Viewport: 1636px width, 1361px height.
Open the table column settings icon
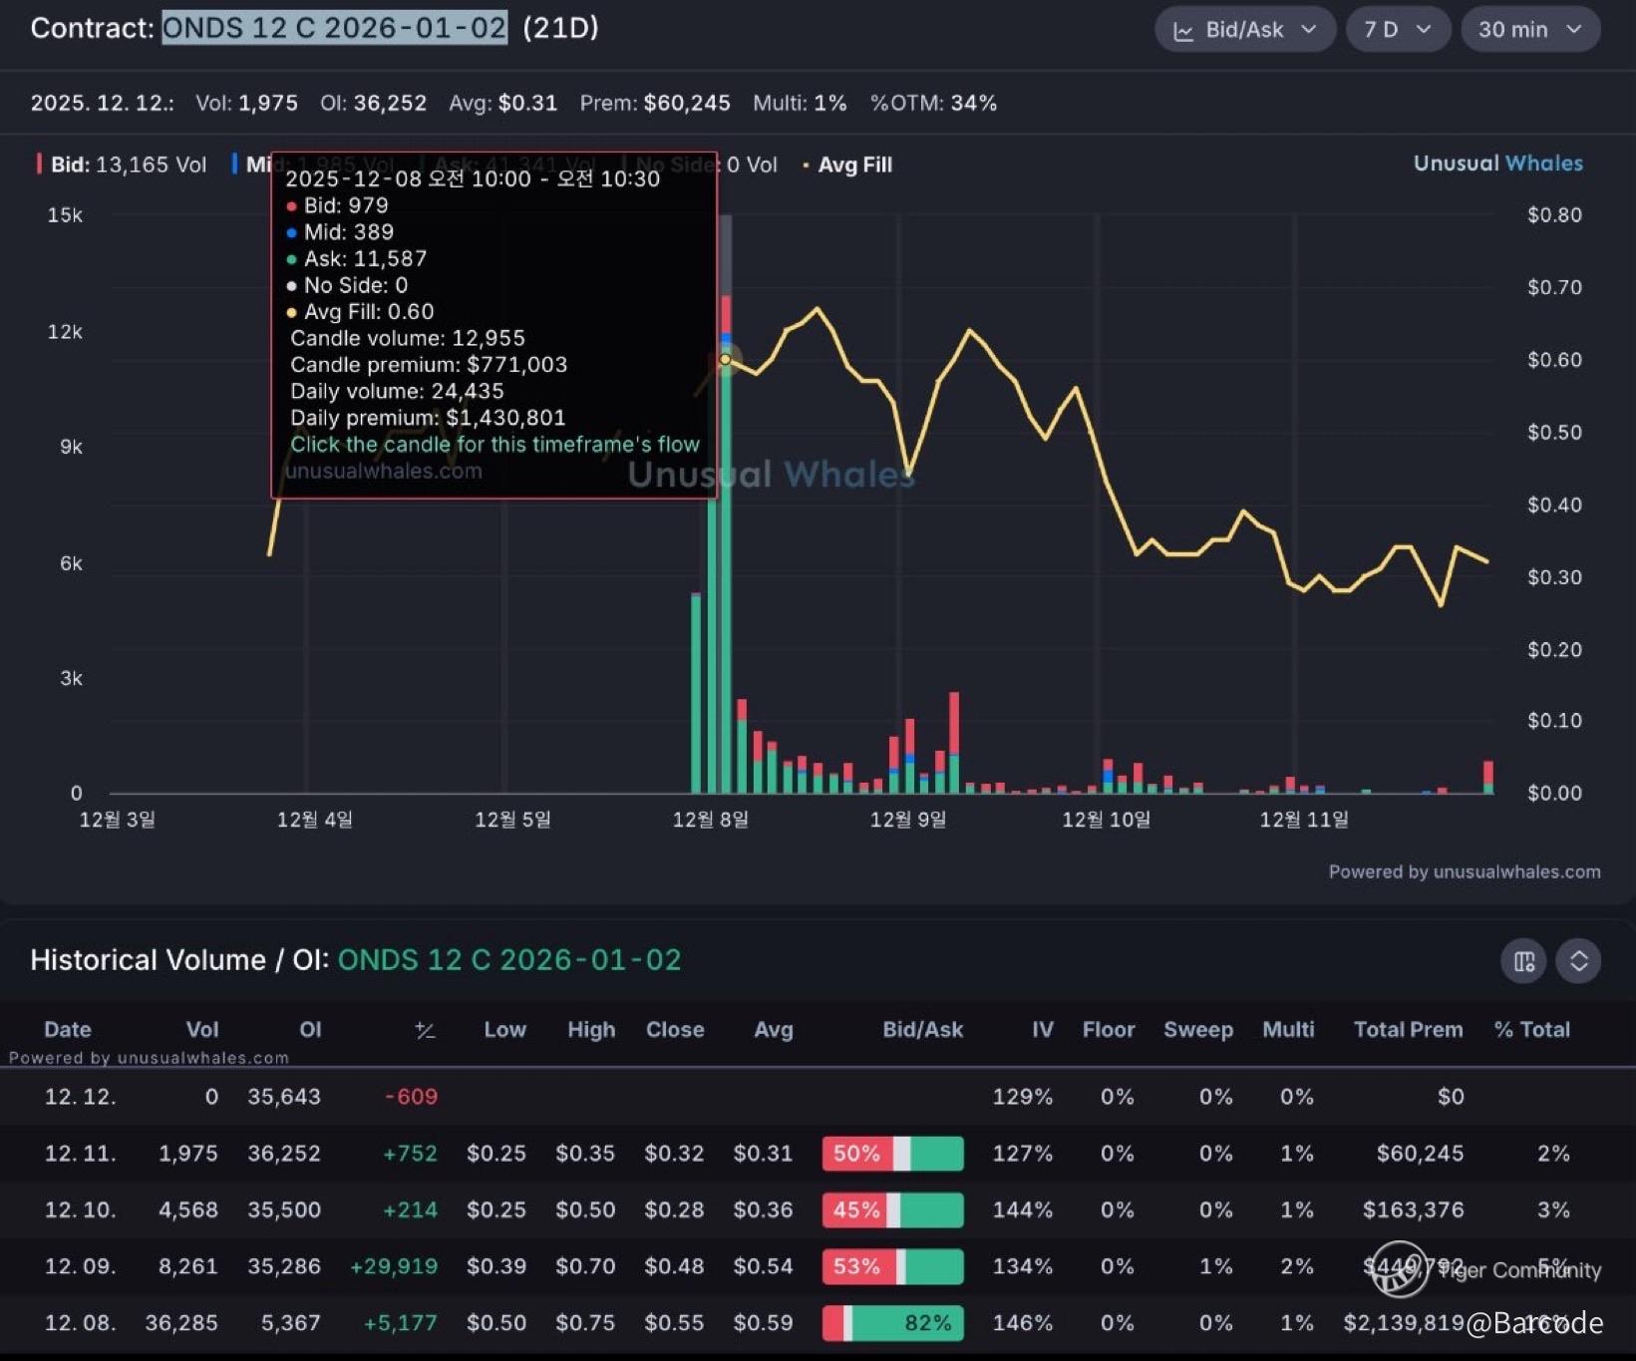pyautogui.click(x=1523, y=961)
